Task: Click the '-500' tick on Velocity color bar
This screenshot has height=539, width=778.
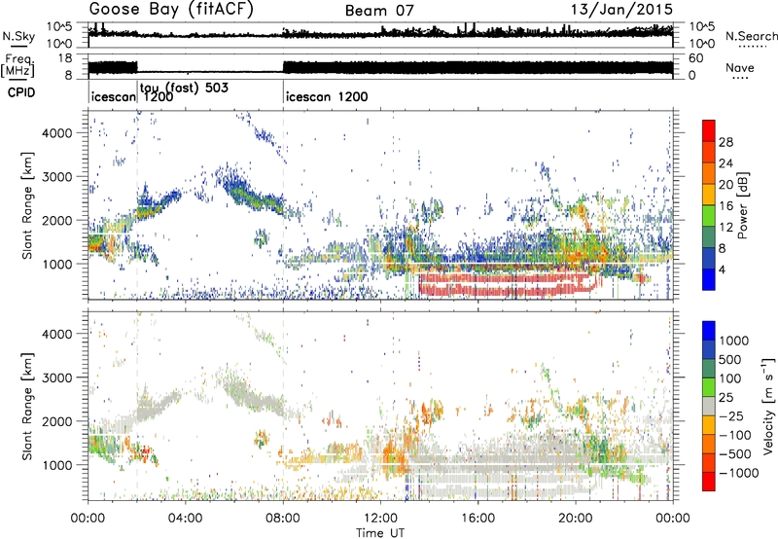Action: tap(735, 454)
